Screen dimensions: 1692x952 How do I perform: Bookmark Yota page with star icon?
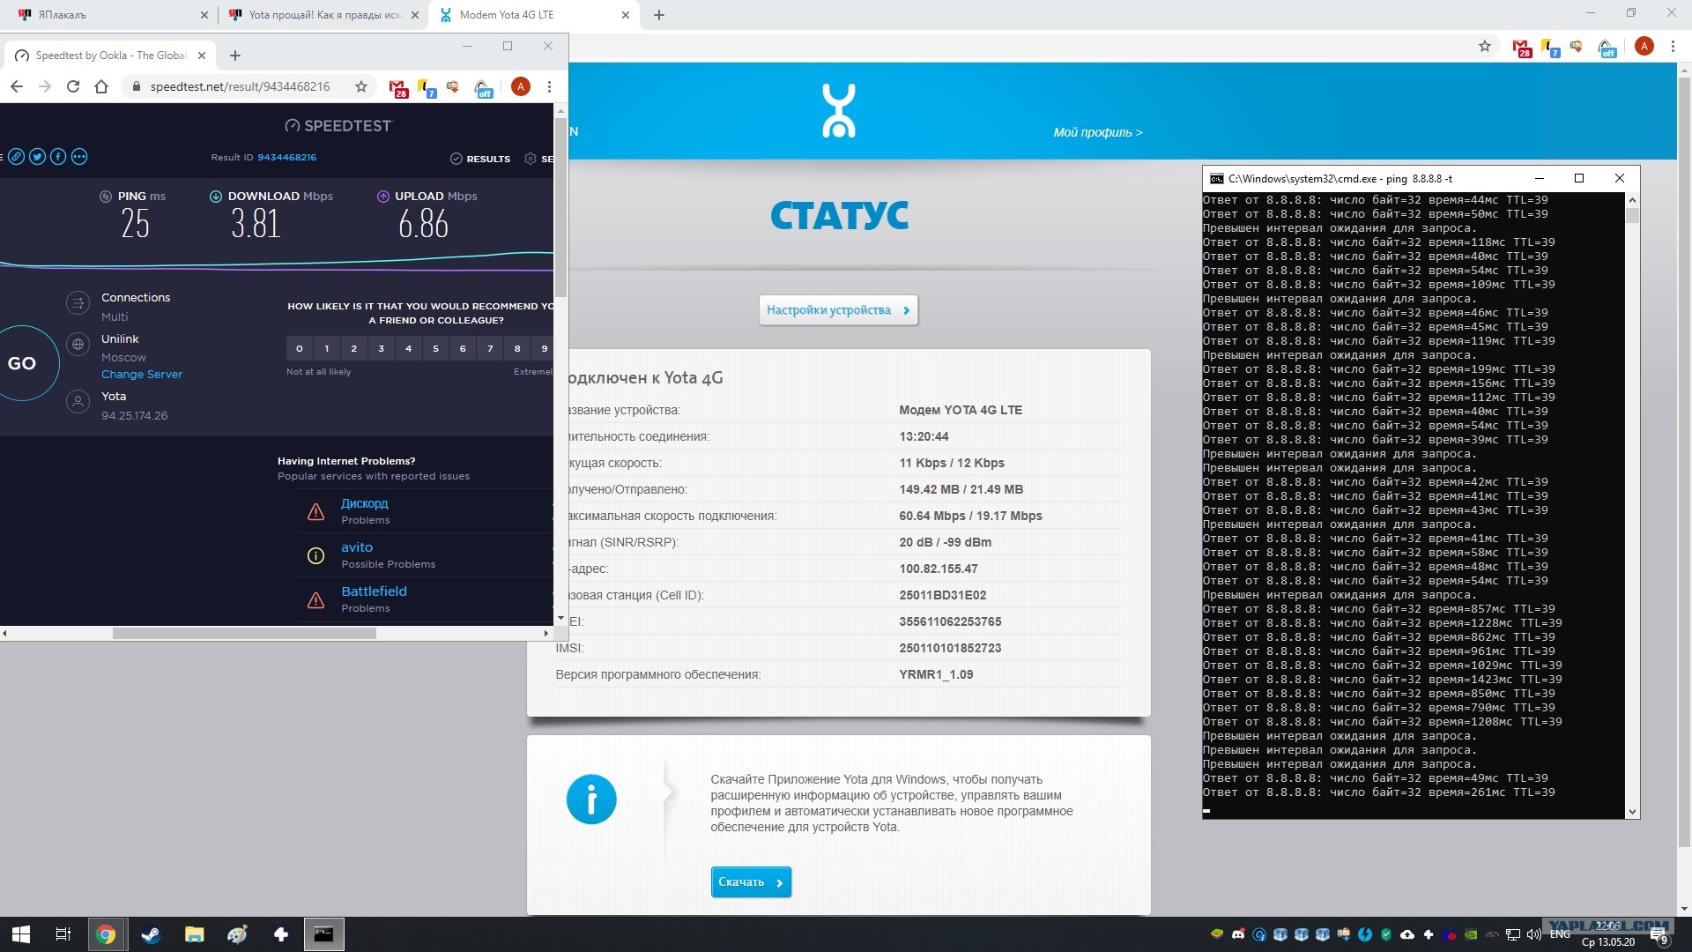coord(1485,46)
